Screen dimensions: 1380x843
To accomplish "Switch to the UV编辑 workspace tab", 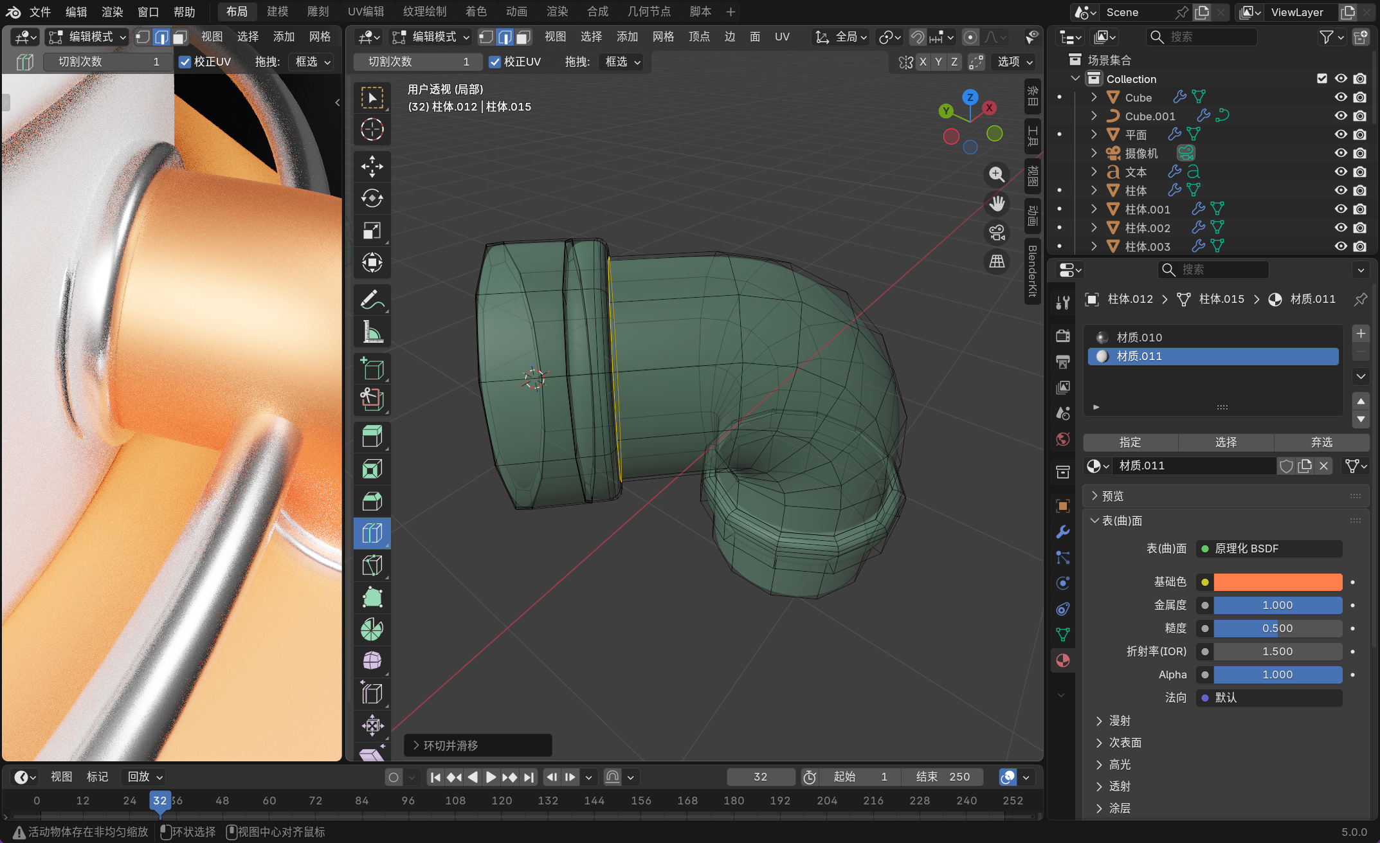I will tap(366, 12).
